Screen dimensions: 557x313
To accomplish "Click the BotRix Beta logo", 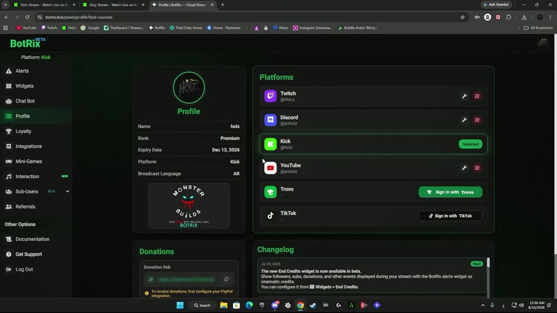I will 28,43.
